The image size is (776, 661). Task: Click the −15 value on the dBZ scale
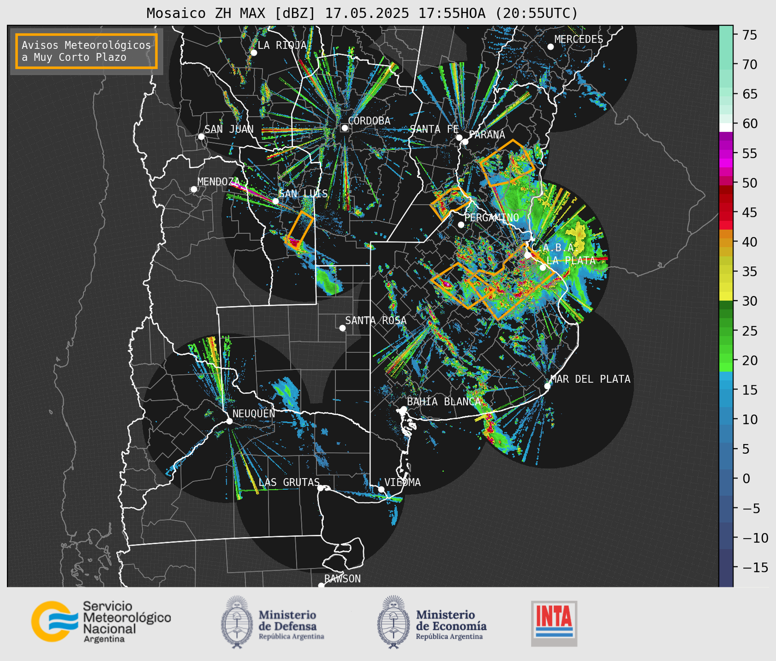pos(755,567)
